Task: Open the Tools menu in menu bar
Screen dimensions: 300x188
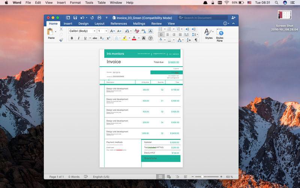Action: pyautogui.click(x=89, y=3)
